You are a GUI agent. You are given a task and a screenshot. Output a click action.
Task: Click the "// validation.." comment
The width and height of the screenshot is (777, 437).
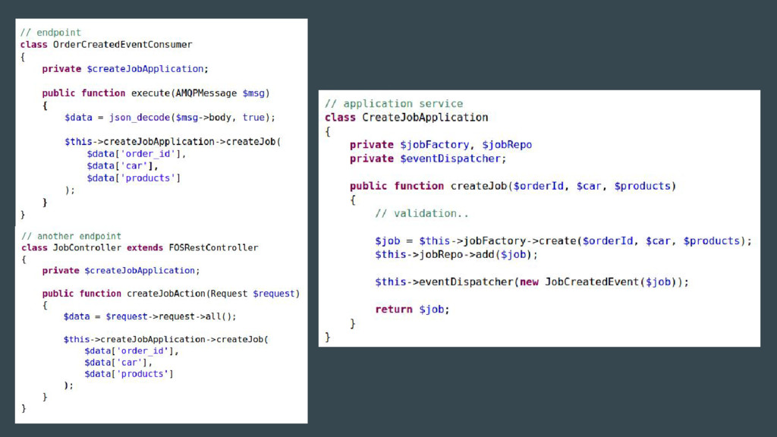coord(422,213)
